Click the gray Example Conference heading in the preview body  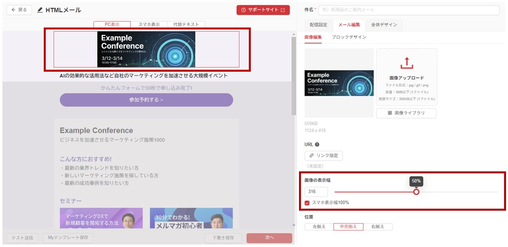[96, 131]
